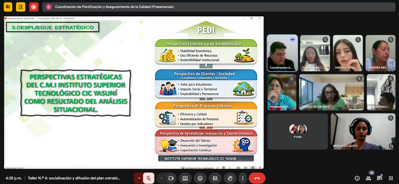This screenshot has width=399, height=184.
Task: Click the red recording indicator icon
Action: (x=34, y=7)
